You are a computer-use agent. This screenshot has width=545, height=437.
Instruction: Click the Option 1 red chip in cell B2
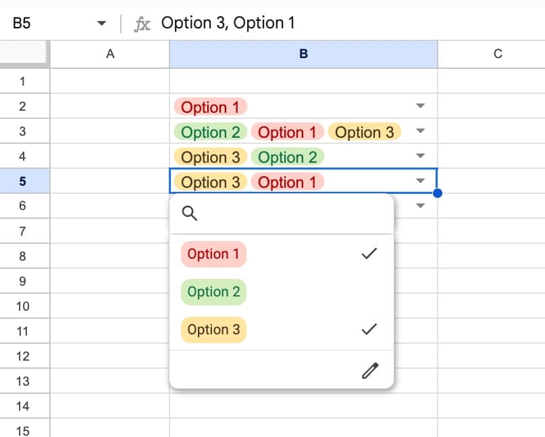[x=210, y=107]
